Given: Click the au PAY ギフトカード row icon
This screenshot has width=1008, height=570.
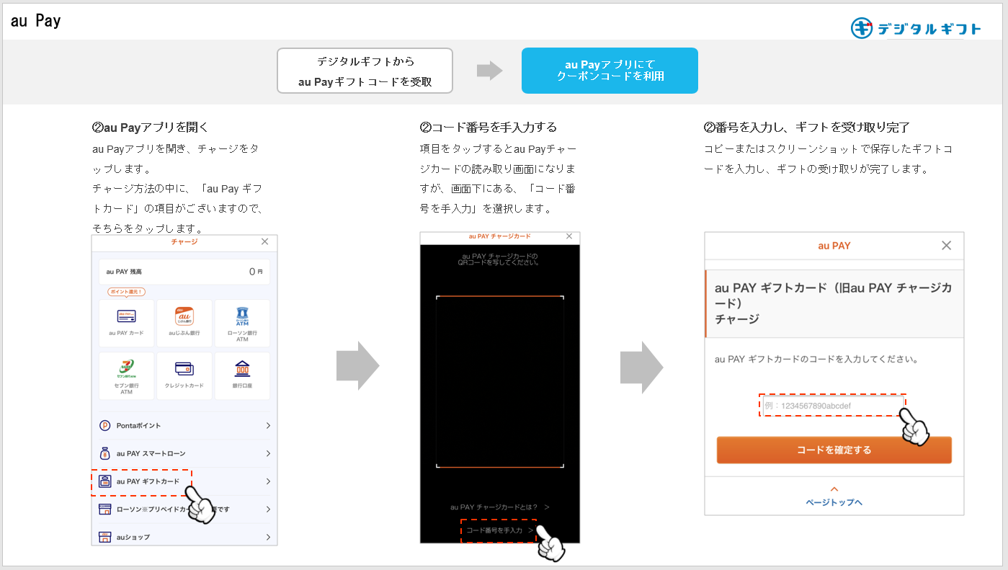Looking at the screenshot, I should click(x=105, y=481).
